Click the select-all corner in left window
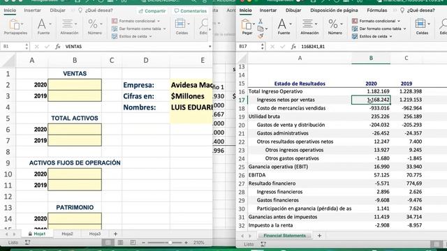The width and height of the screenshot is (447, 251). (x=8, y=61)
